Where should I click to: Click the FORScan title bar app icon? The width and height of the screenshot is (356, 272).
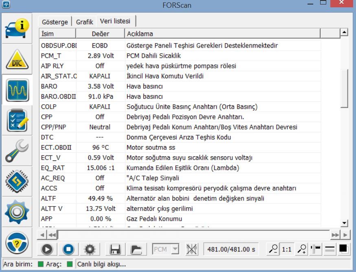6,4
